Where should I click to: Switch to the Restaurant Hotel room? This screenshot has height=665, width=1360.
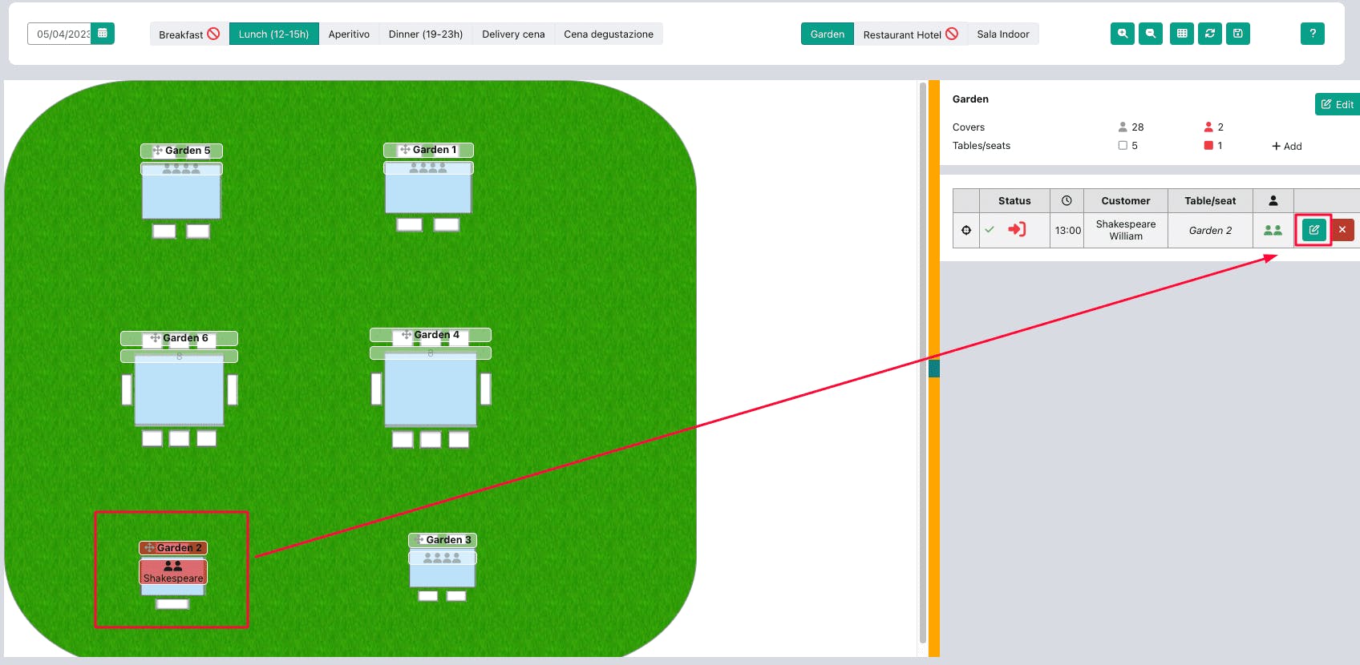[910, 34]
